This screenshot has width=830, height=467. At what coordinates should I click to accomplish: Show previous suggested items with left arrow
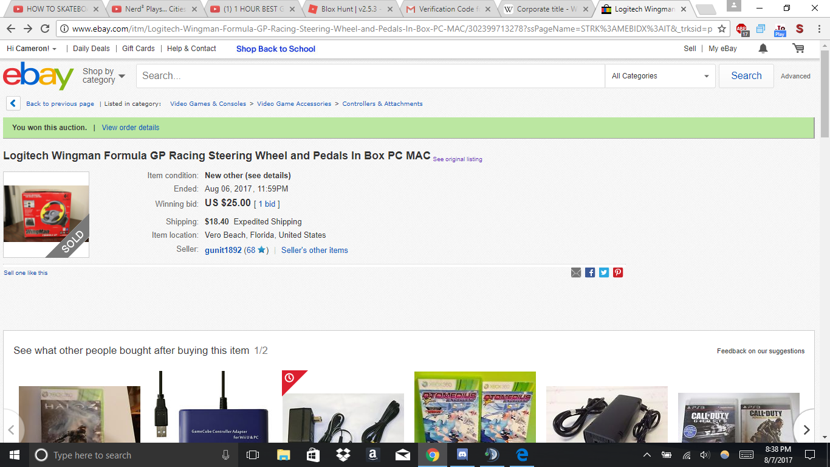coord(11,429)
